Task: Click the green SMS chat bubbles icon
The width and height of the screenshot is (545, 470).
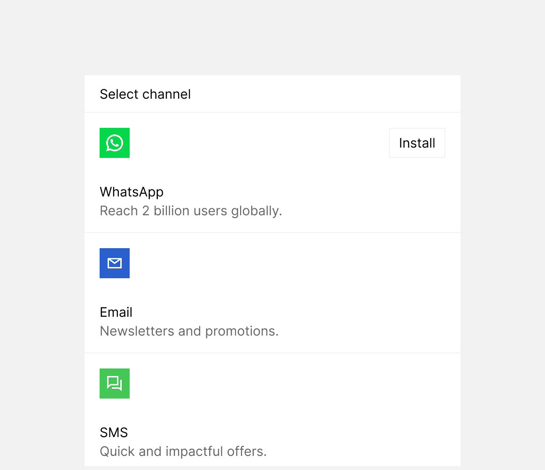Action: pos(115,384)
